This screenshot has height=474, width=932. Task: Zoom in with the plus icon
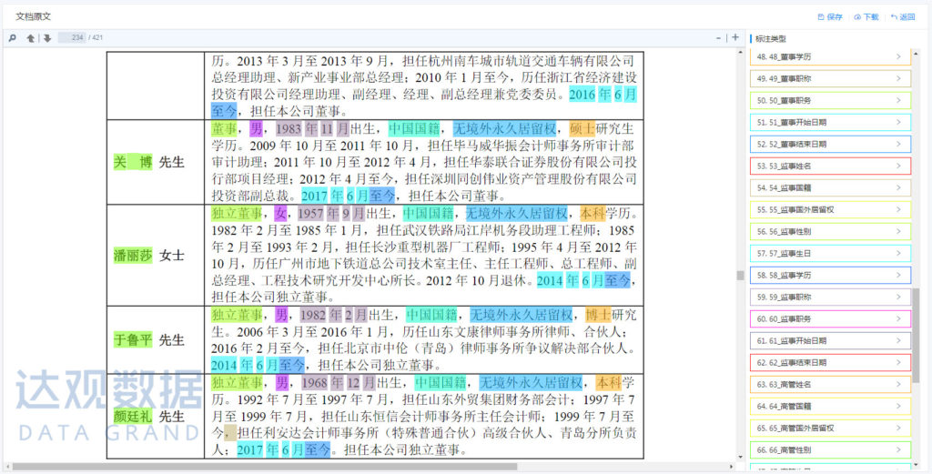pyautogui.click(x=735, y=37)
